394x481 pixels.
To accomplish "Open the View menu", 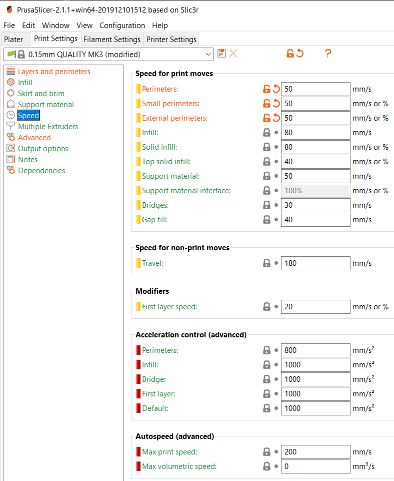I will point(84,26).
